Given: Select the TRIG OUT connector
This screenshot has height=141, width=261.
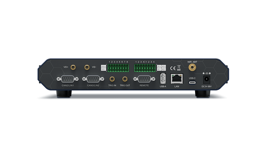Looking at the screenshot, I should [x=125, y=79].
